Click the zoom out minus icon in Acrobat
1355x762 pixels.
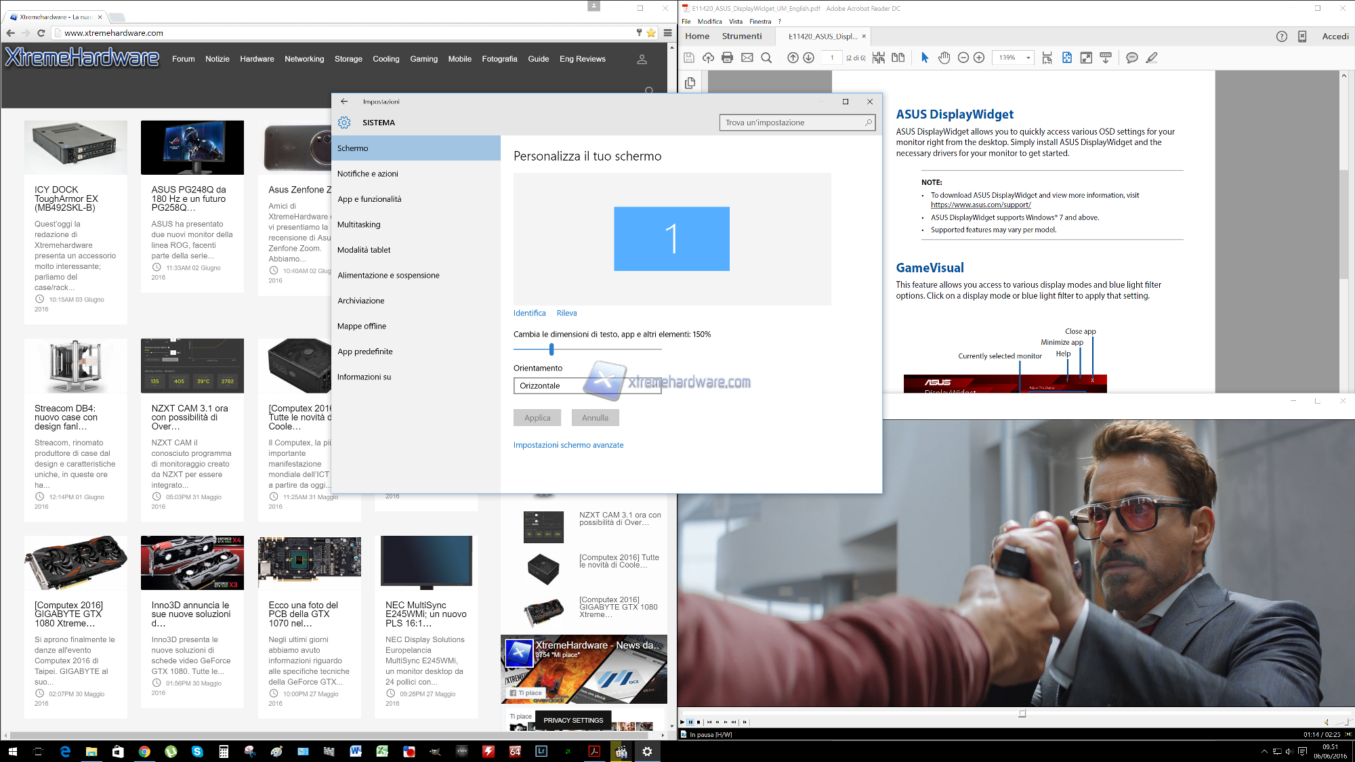(963, 58)
